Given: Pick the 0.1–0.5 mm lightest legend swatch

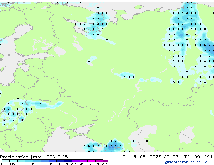Looking at the screenshot, I should (6, 161).
